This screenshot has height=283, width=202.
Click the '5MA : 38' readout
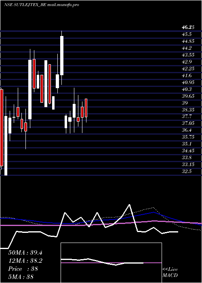(21, 277)
